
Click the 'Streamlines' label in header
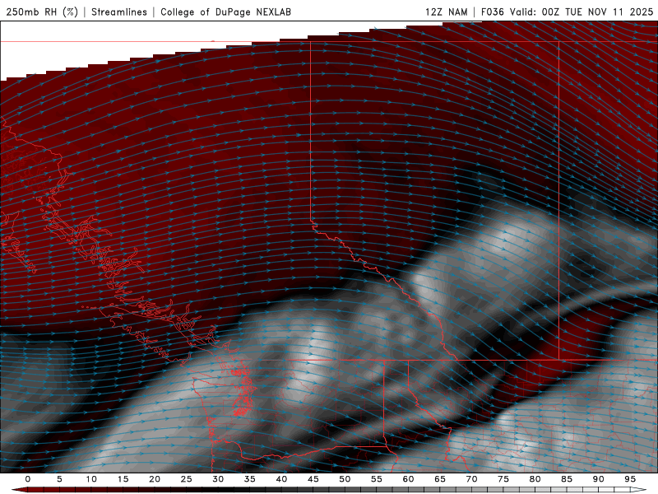point(119,12)
